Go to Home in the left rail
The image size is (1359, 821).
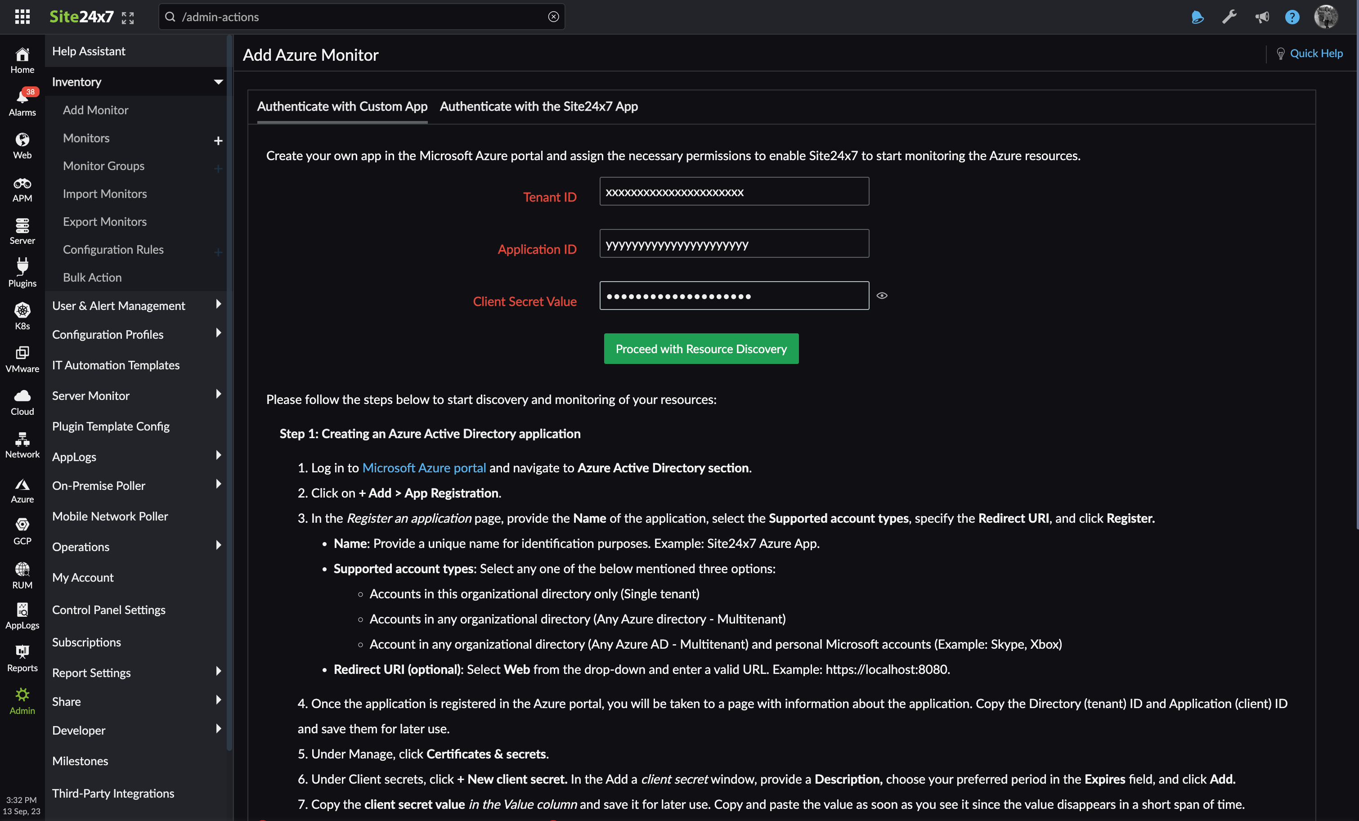(22, 61)
